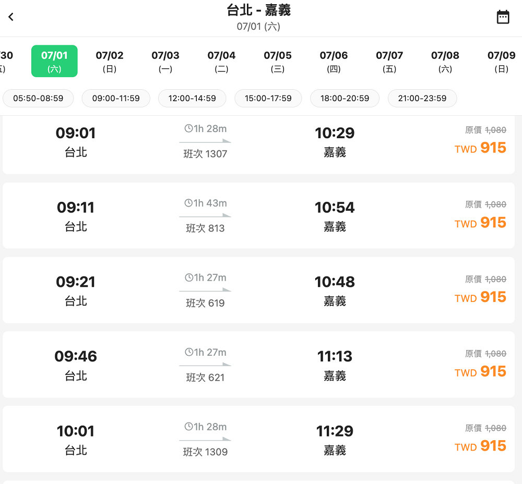Open the 07/07 date tab
The width and height of the screenshot is (522, 484).
click(389, 61)
